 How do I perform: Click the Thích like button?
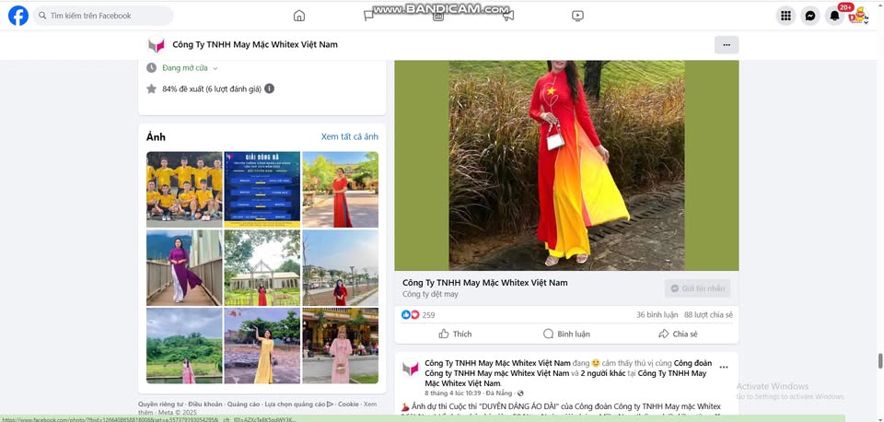click(455, 334)
